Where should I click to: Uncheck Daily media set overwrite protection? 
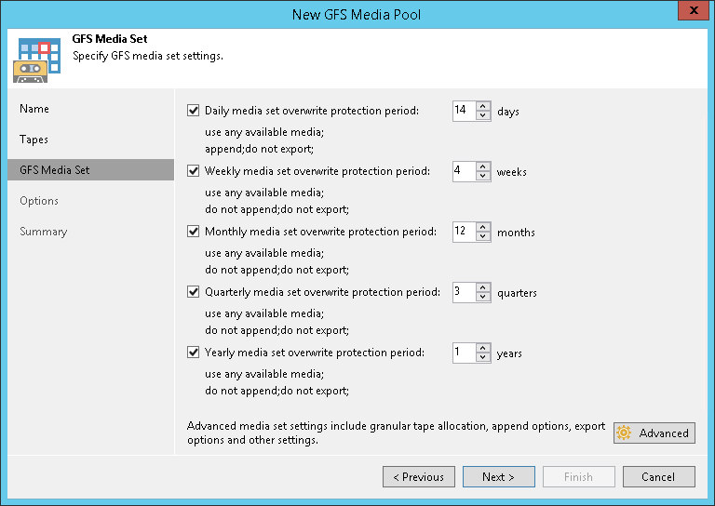(x=194, y=111)
